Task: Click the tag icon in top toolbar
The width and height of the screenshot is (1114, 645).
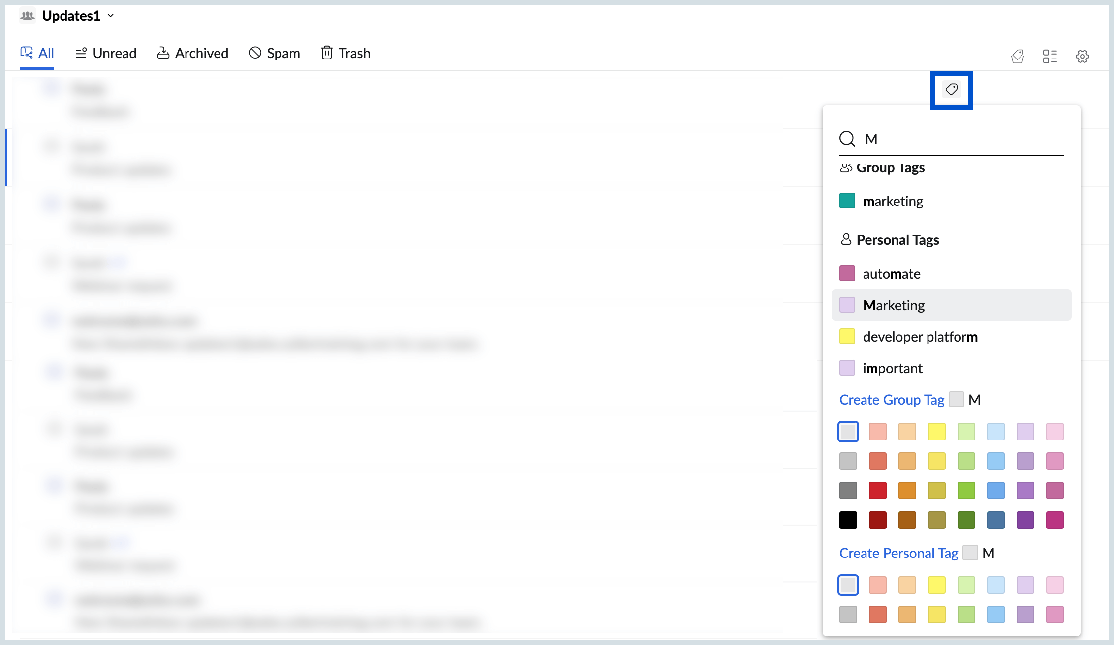Action: click(x=1018, y=57)
